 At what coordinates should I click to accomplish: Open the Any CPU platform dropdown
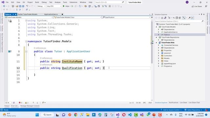coord(54,6)
